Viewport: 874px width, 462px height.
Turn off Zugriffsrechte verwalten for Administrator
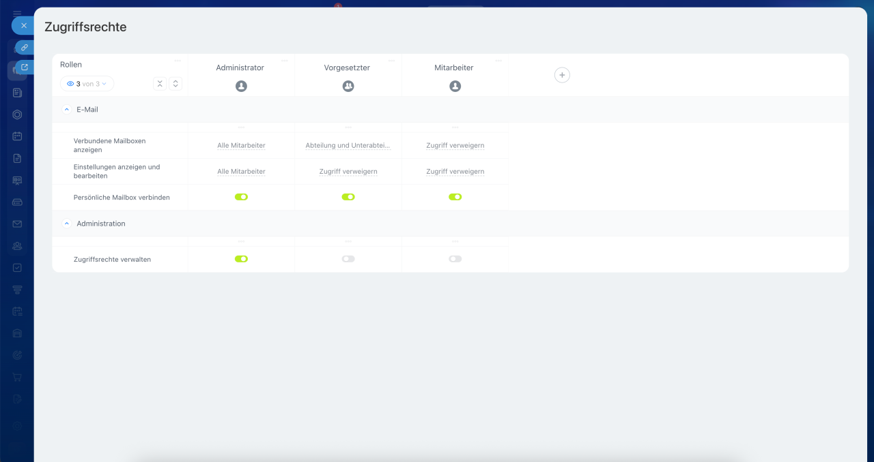[241, 259]
